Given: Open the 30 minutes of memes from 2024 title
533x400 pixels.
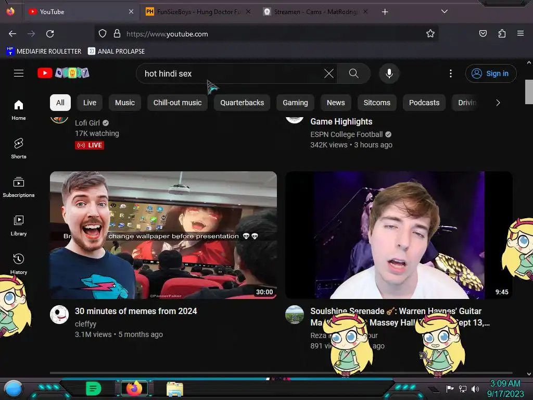Looking at the screenshot, I should click(136, 311).
